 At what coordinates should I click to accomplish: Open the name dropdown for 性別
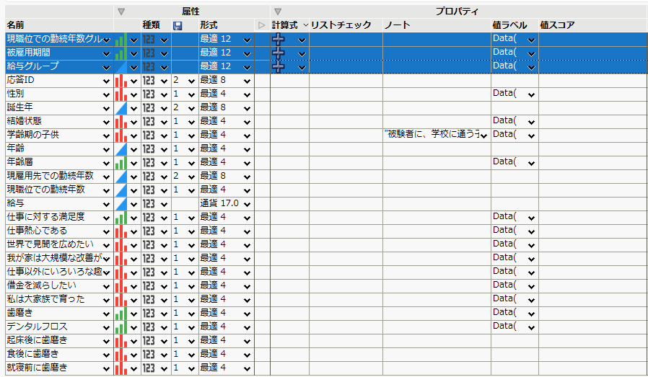[106, 94]
